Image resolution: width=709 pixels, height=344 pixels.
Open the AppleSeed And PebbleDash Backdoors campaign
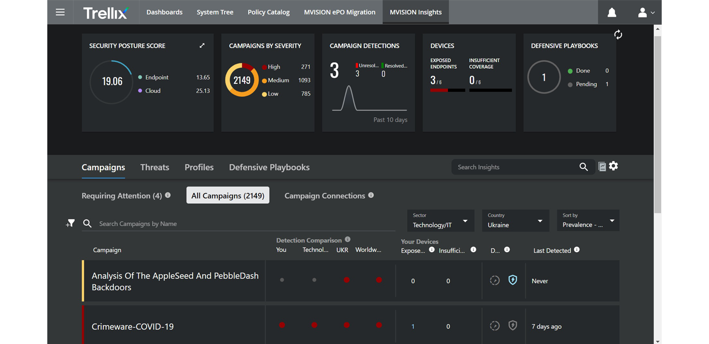point(175,281)
